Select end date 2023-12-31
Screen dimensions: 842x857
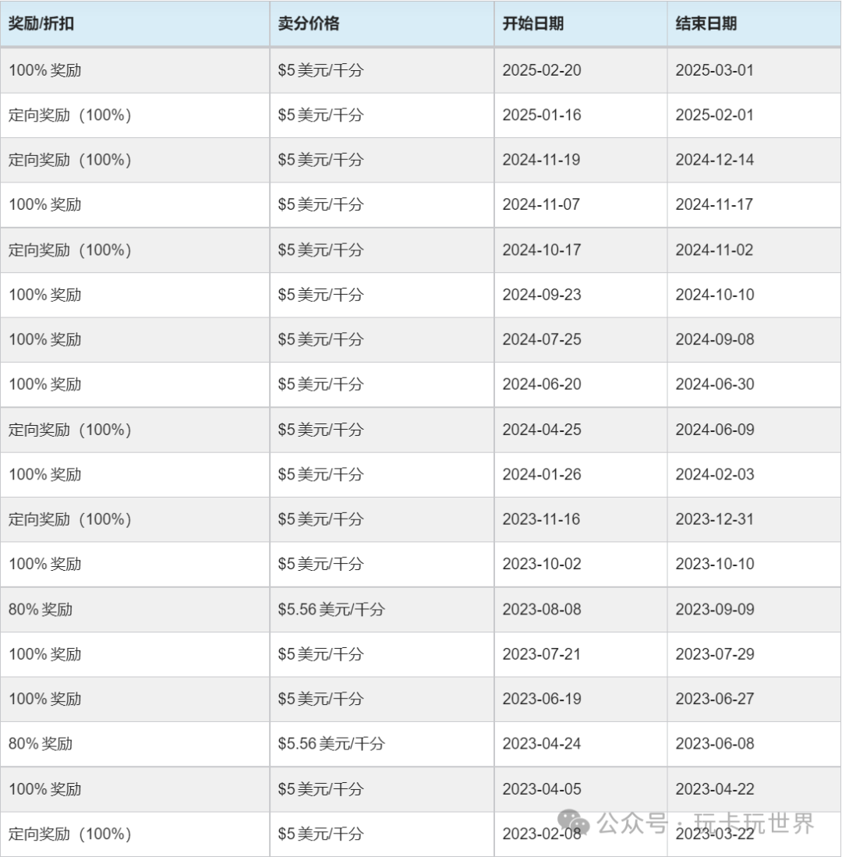[x=715, y=520]
